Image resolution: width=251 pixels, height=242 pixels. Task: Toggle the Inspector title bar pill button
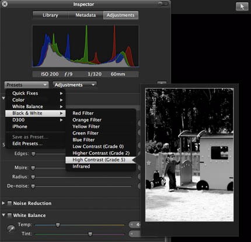point(163,4)
